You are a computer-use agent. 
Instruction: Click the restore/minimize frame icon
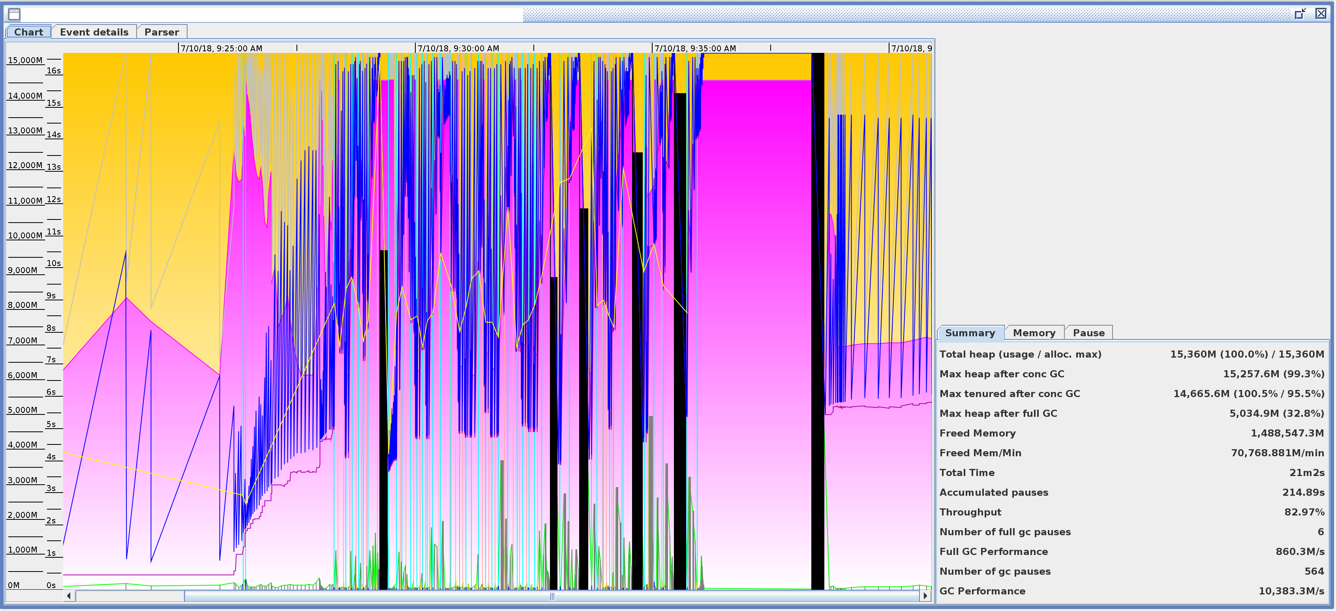click(1300, 14)
